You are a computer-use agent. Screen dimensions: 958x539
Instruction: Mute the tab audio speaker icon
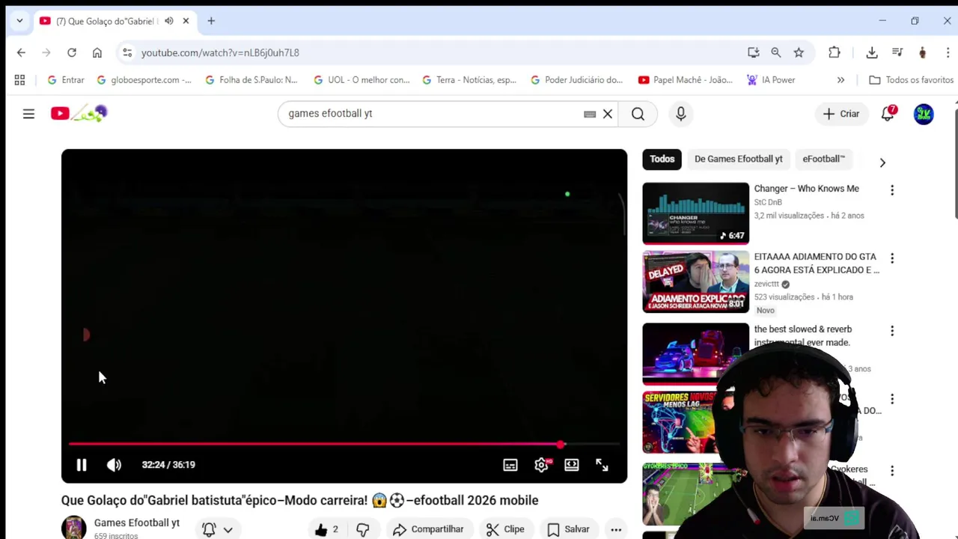click(169, 21)
